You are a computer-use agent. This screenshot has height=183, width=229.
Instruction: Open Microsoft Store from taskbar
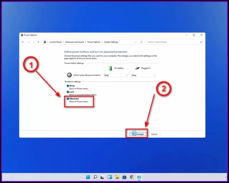[x=124, y=177]
